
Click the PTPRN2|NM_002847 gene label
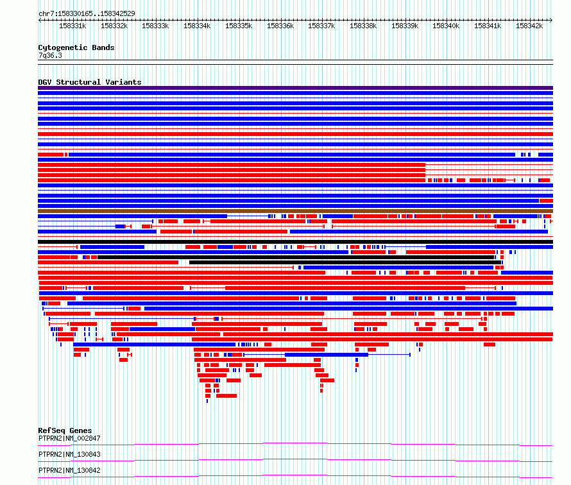(x=69, y=438)
